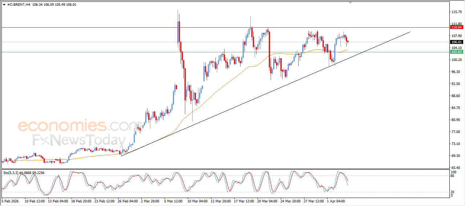This screenshot has height=206, width=465.
Task: Click the red 110.64 price label
Action: (x=456, y=27)
